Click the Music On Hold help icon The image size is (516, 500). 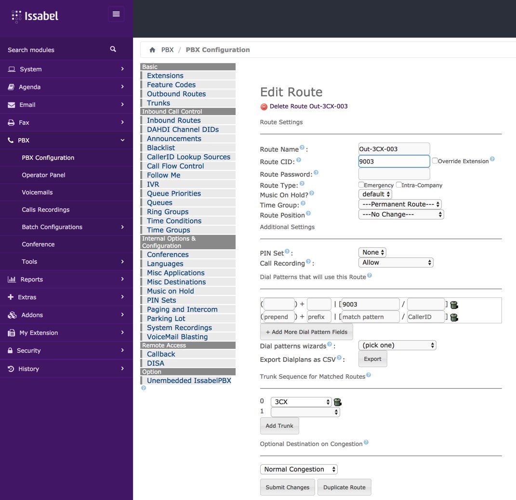click(x=312, y=193)
